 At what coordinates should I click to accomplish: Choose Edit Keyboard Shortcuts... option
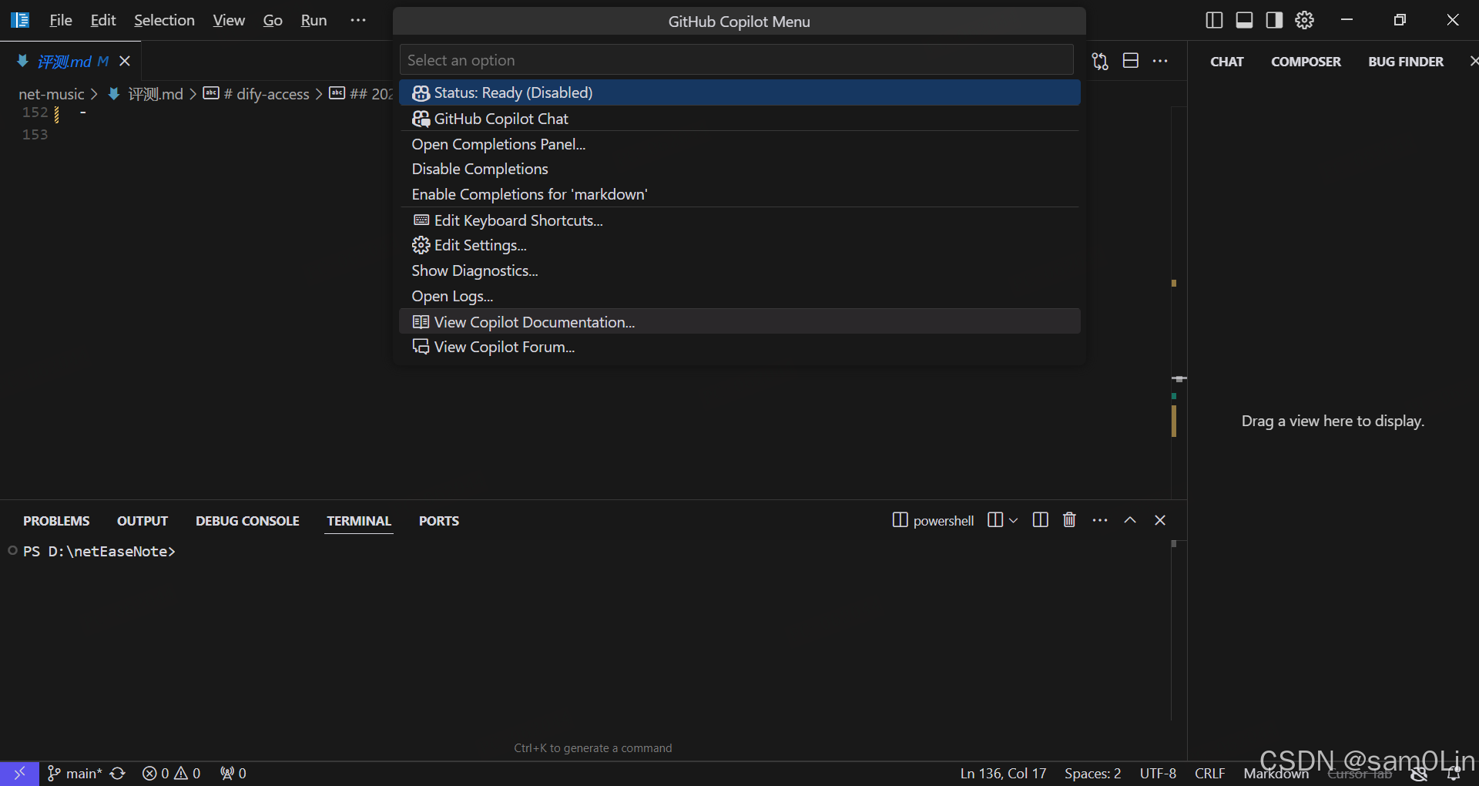pos(739,220)
